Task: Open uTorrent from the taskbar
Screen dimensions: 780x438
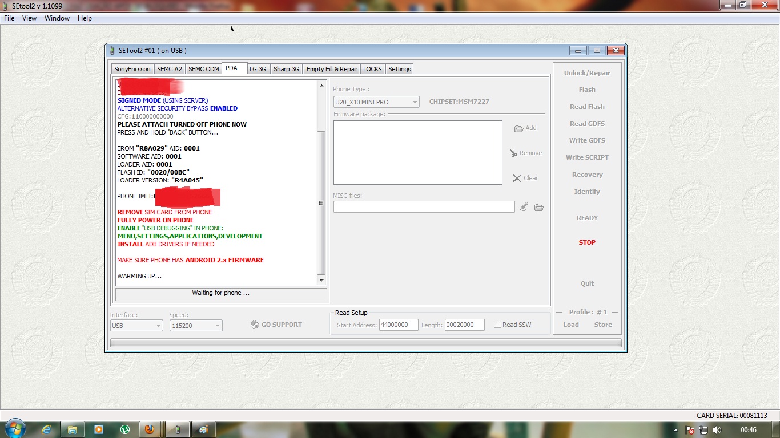Action: 125,429
